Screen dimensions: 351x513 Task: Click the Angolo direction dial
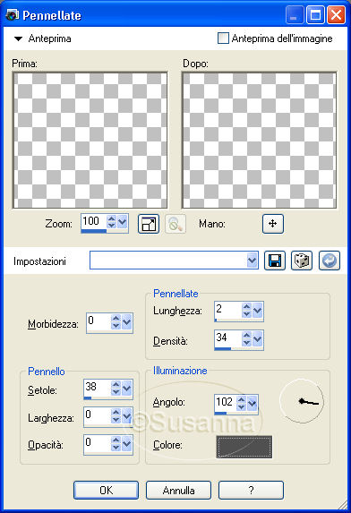click(302, 401)
